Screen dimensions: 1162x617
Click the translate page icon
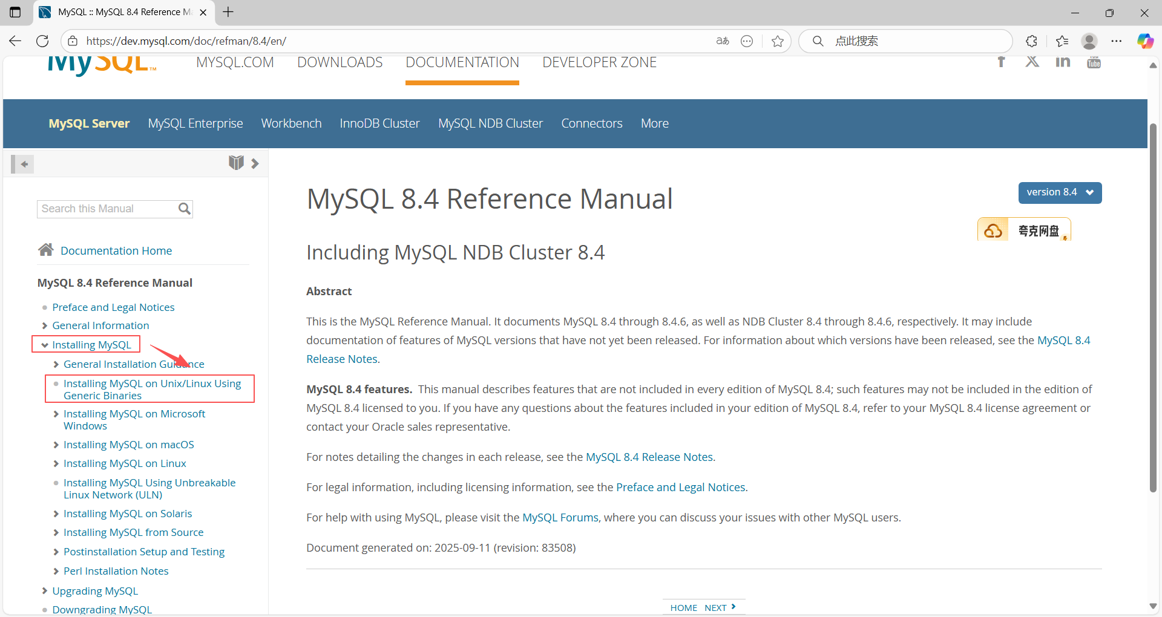(x=723, y=41)
